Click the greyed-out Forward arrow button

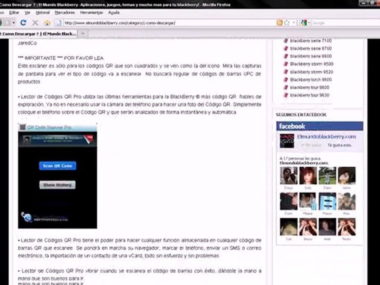tap(7, 23)
